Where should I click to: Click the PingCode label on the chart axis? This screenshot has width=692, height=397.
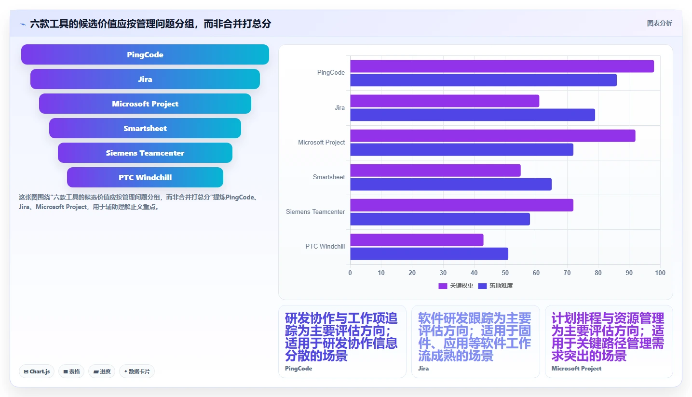coord(331,73)
